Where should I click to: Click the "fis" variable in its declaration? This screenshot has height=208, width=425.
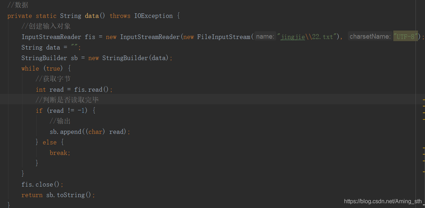coord(90,37)
